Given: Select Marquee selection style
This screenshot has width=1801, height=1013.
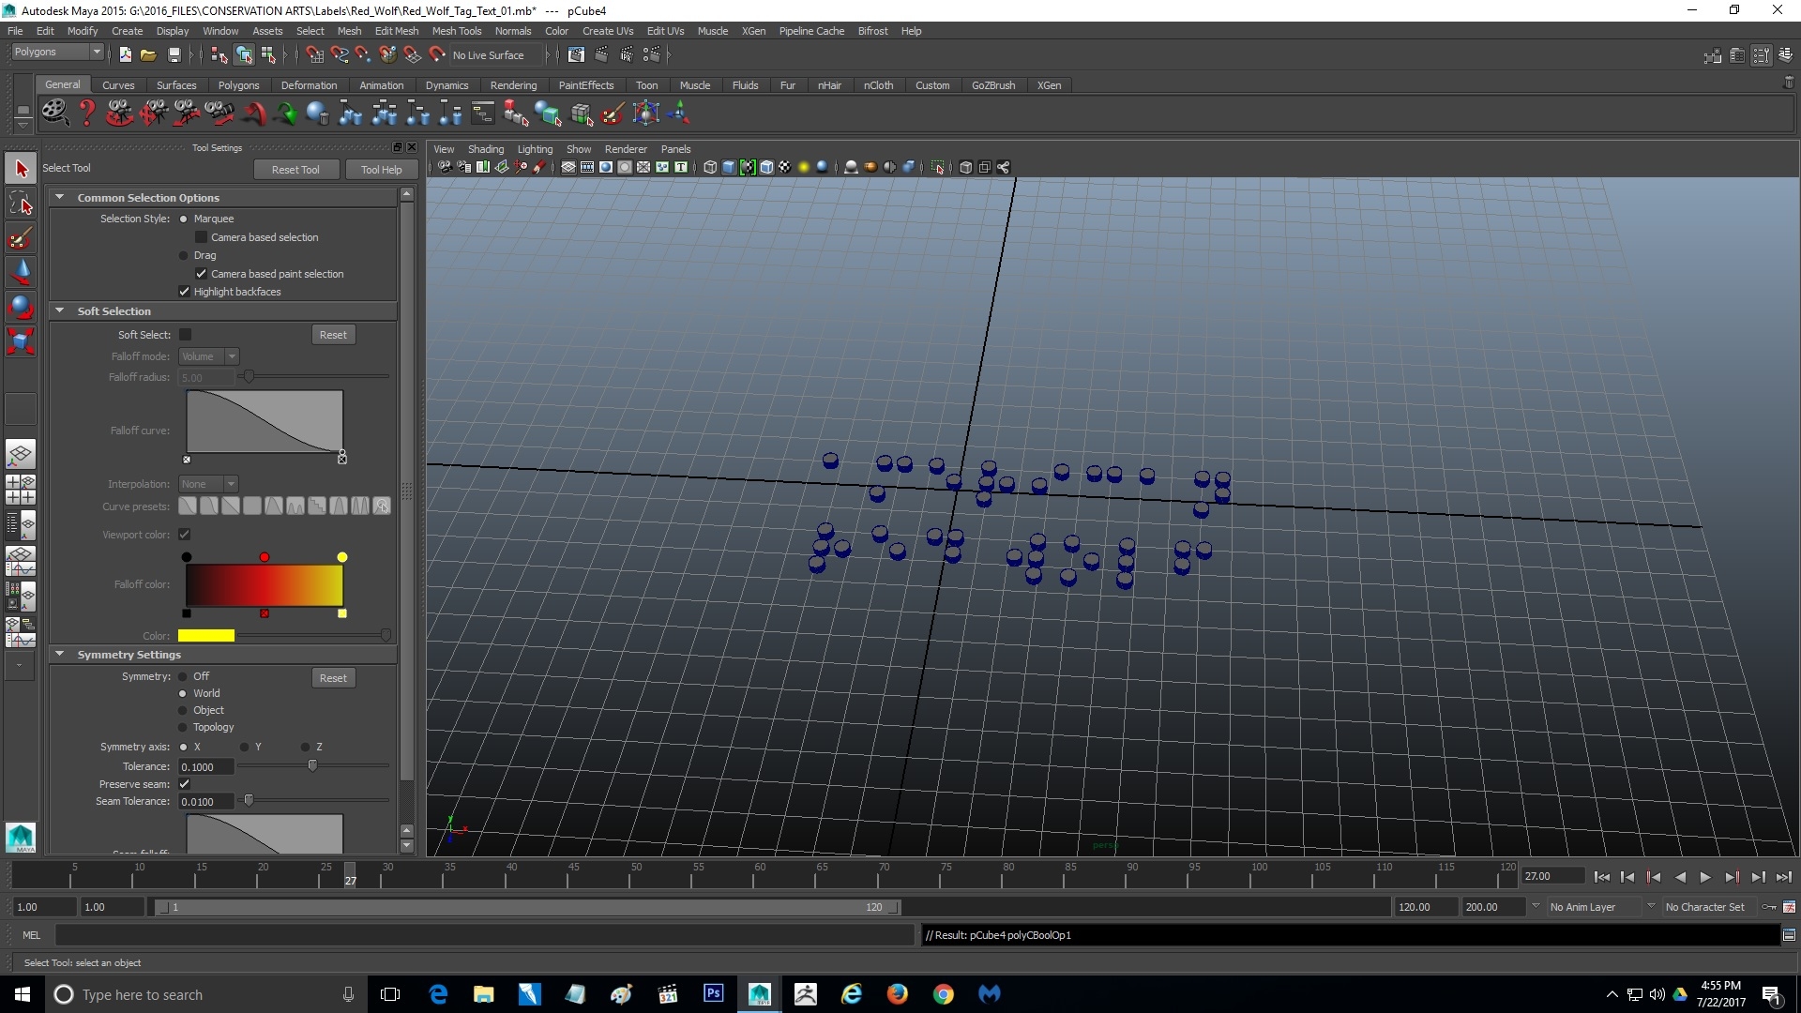Looking at the screenshot, I should click(x=184, y=219).
